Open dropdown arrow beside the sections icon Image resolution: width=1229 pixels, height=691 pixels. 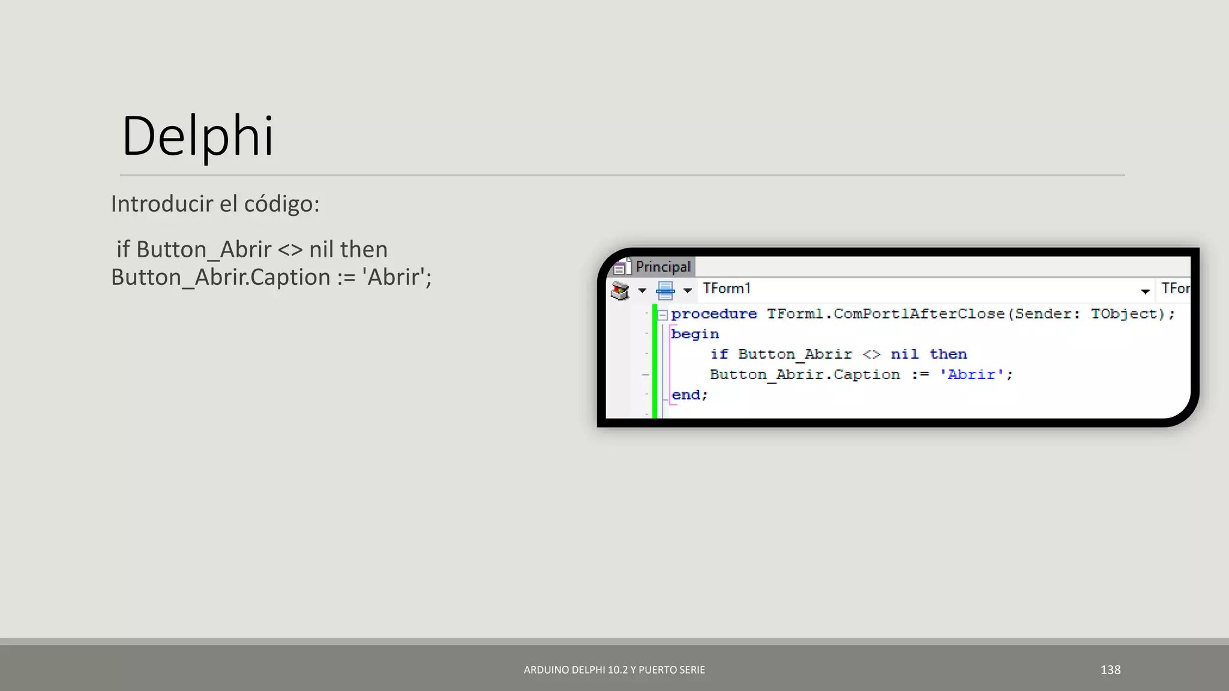click(642, 291)
